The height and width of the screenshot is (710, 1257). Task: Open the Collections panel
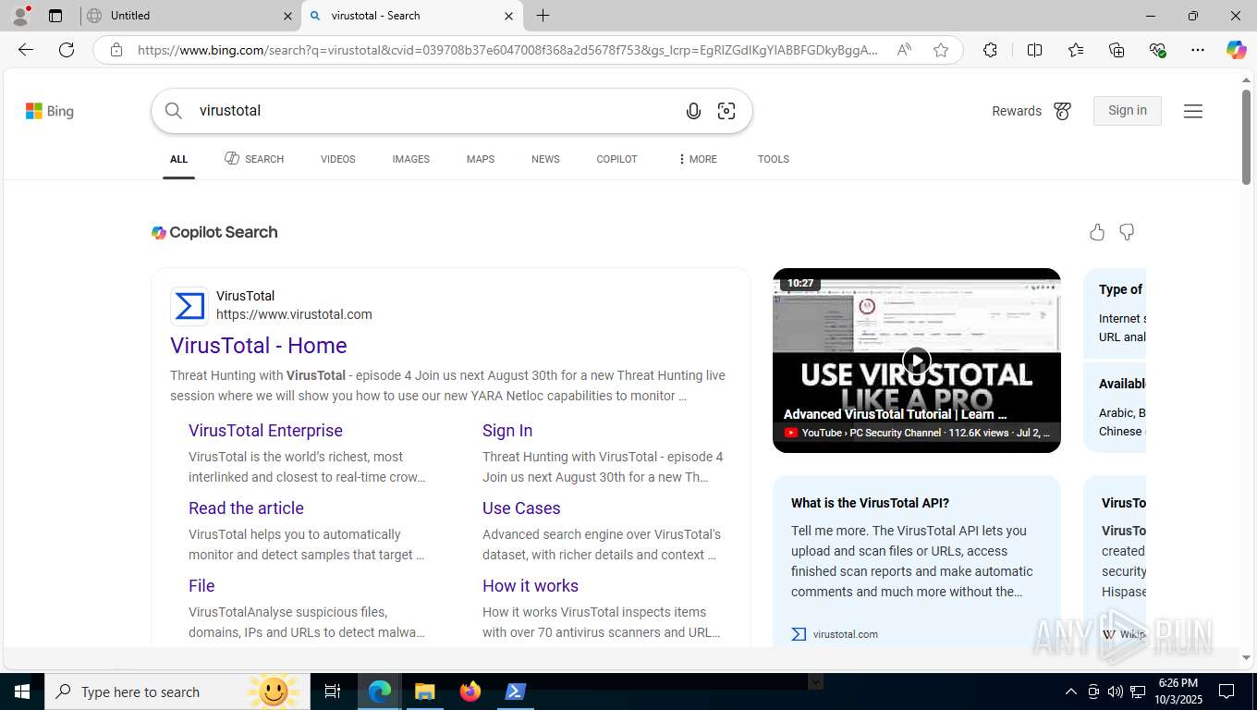1117,50
